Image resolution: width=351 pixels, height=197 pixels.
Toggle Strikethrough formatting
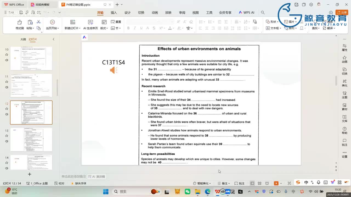(x=148, y=28)
